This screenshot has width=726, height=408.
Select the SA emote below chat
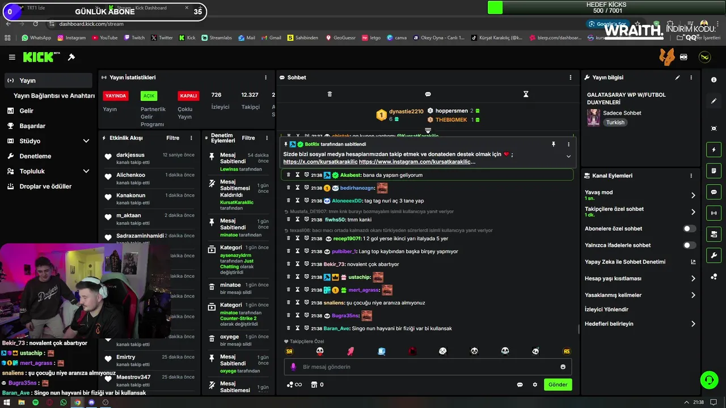[x=289, y=351]
